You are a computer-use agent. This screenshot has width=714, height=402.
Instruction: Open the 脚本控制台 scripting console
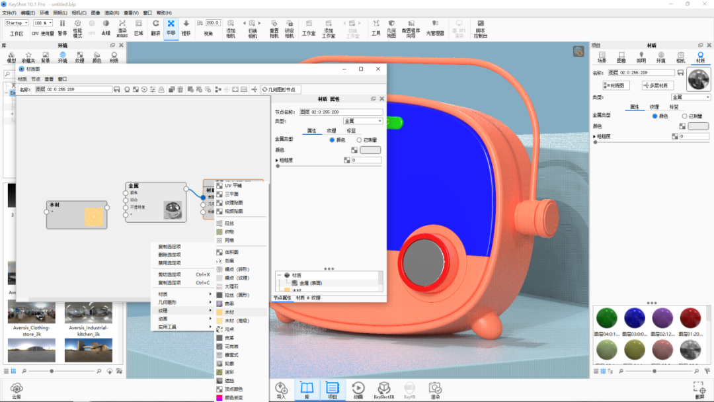[x=480, y=27]
